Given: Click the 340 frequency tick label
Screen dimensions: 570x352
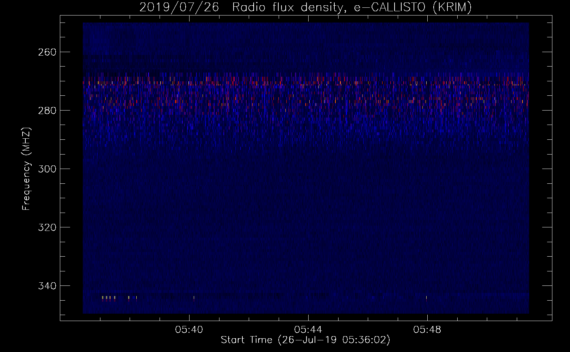Looking at the screenshot, I should pos(47,286).
